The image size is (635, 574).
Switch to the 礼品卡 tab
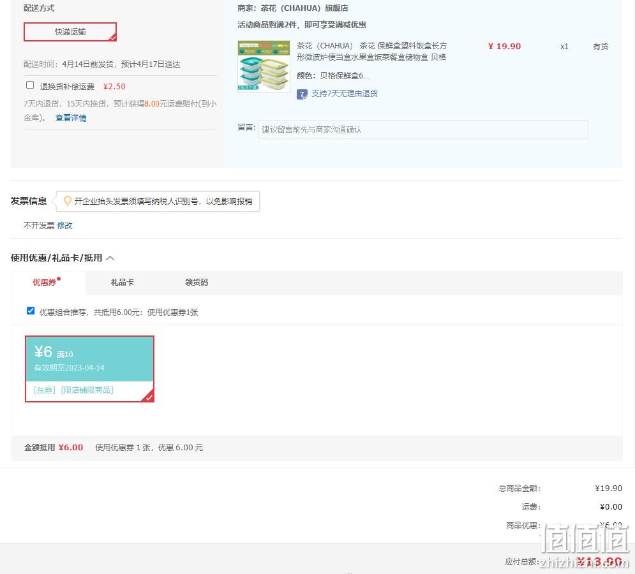(123, 282)
